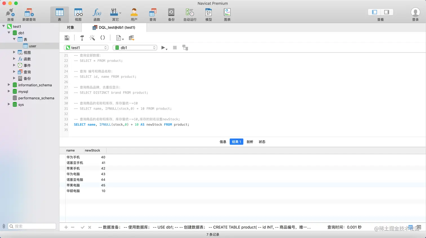Beautify SQL with the magic wand icon

(x=92, y=38)
